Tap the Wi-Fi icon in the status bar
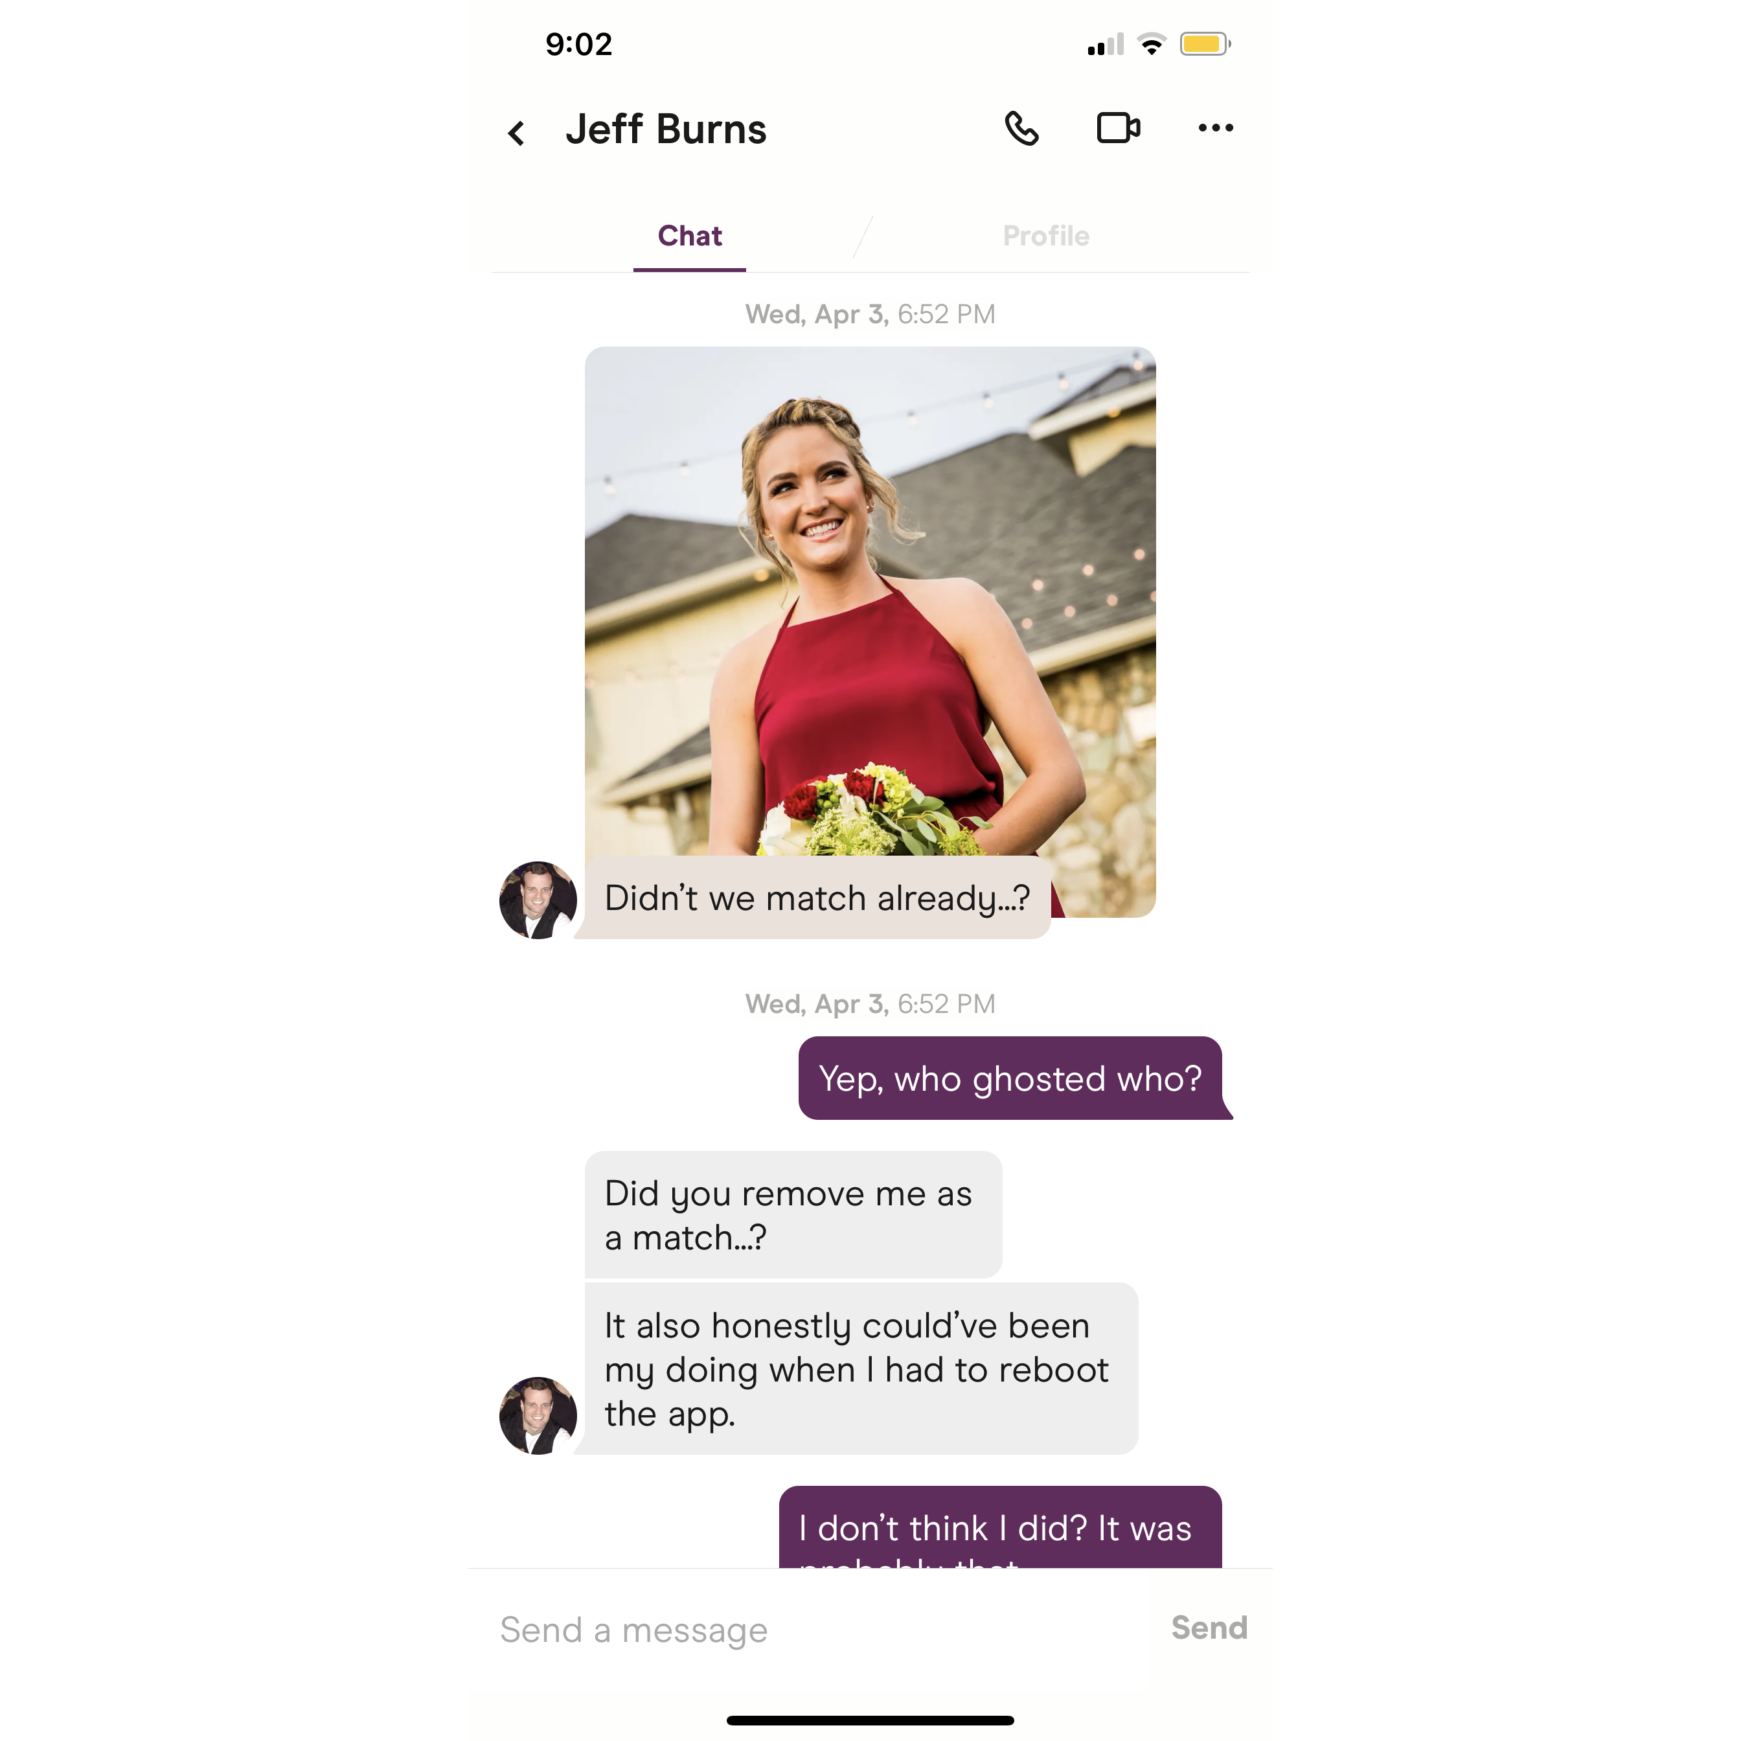 [x=1151, y=44]
